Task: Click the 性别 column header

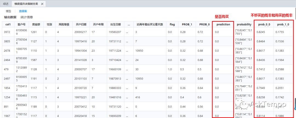Action: click(x=49, y=25)
